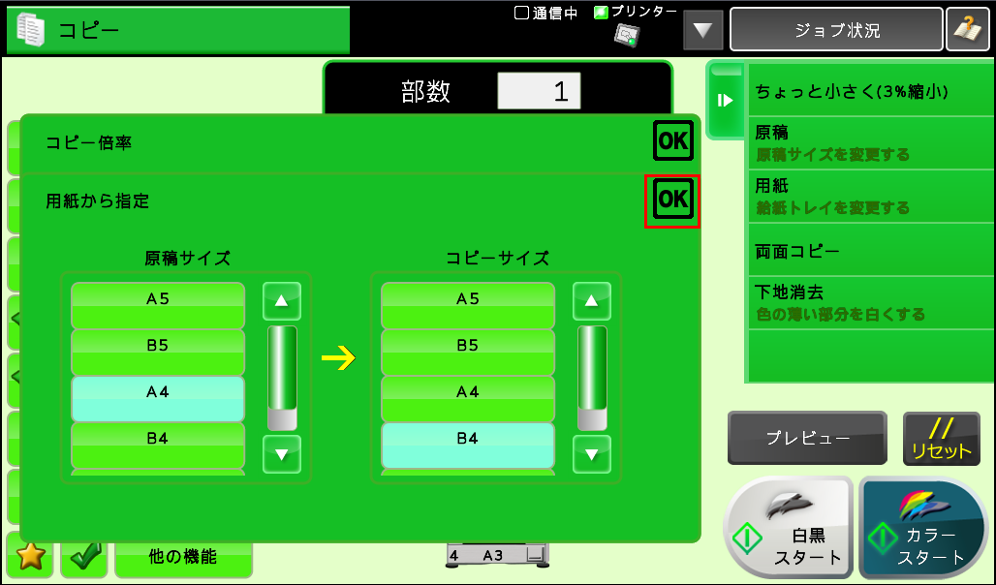Open the top bar dropdown arrow
Image resolution: width=996 pixels, height=585 pixels.
pos(703,30)
